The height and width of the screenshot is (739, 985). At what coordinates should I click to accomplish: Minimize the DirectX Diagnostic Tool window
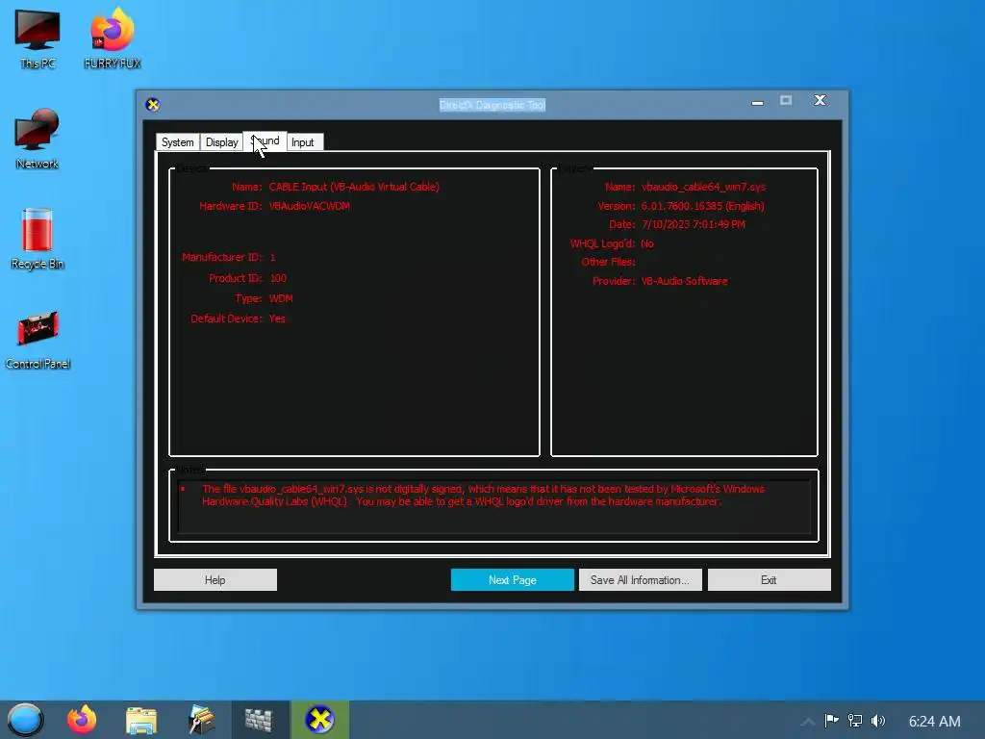click(758, 102)
